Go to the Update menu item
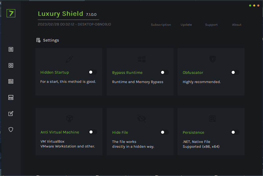263x176 pixels. tap(186, 25)
